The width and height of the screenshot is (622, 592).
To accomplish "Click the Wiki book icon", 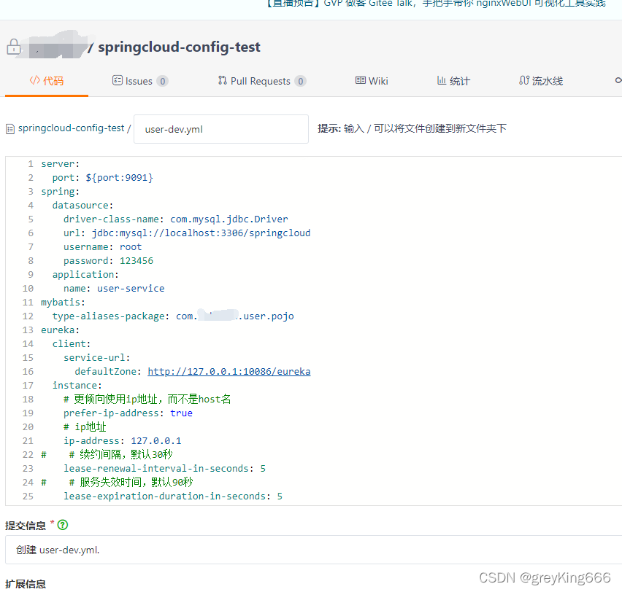I will point(360,80).
